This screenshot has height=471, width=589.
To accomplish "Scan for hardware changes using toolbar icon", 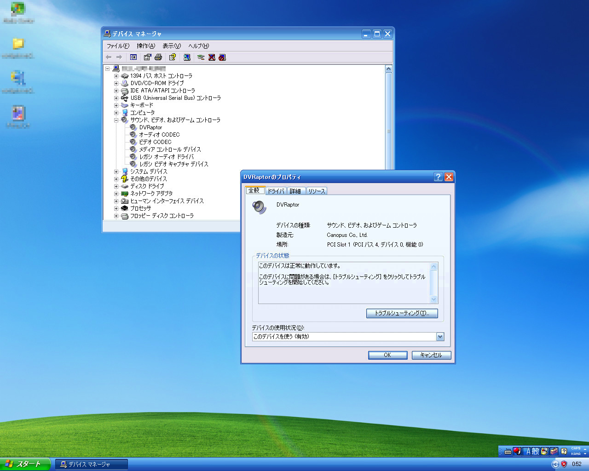I will coord(187,57).
